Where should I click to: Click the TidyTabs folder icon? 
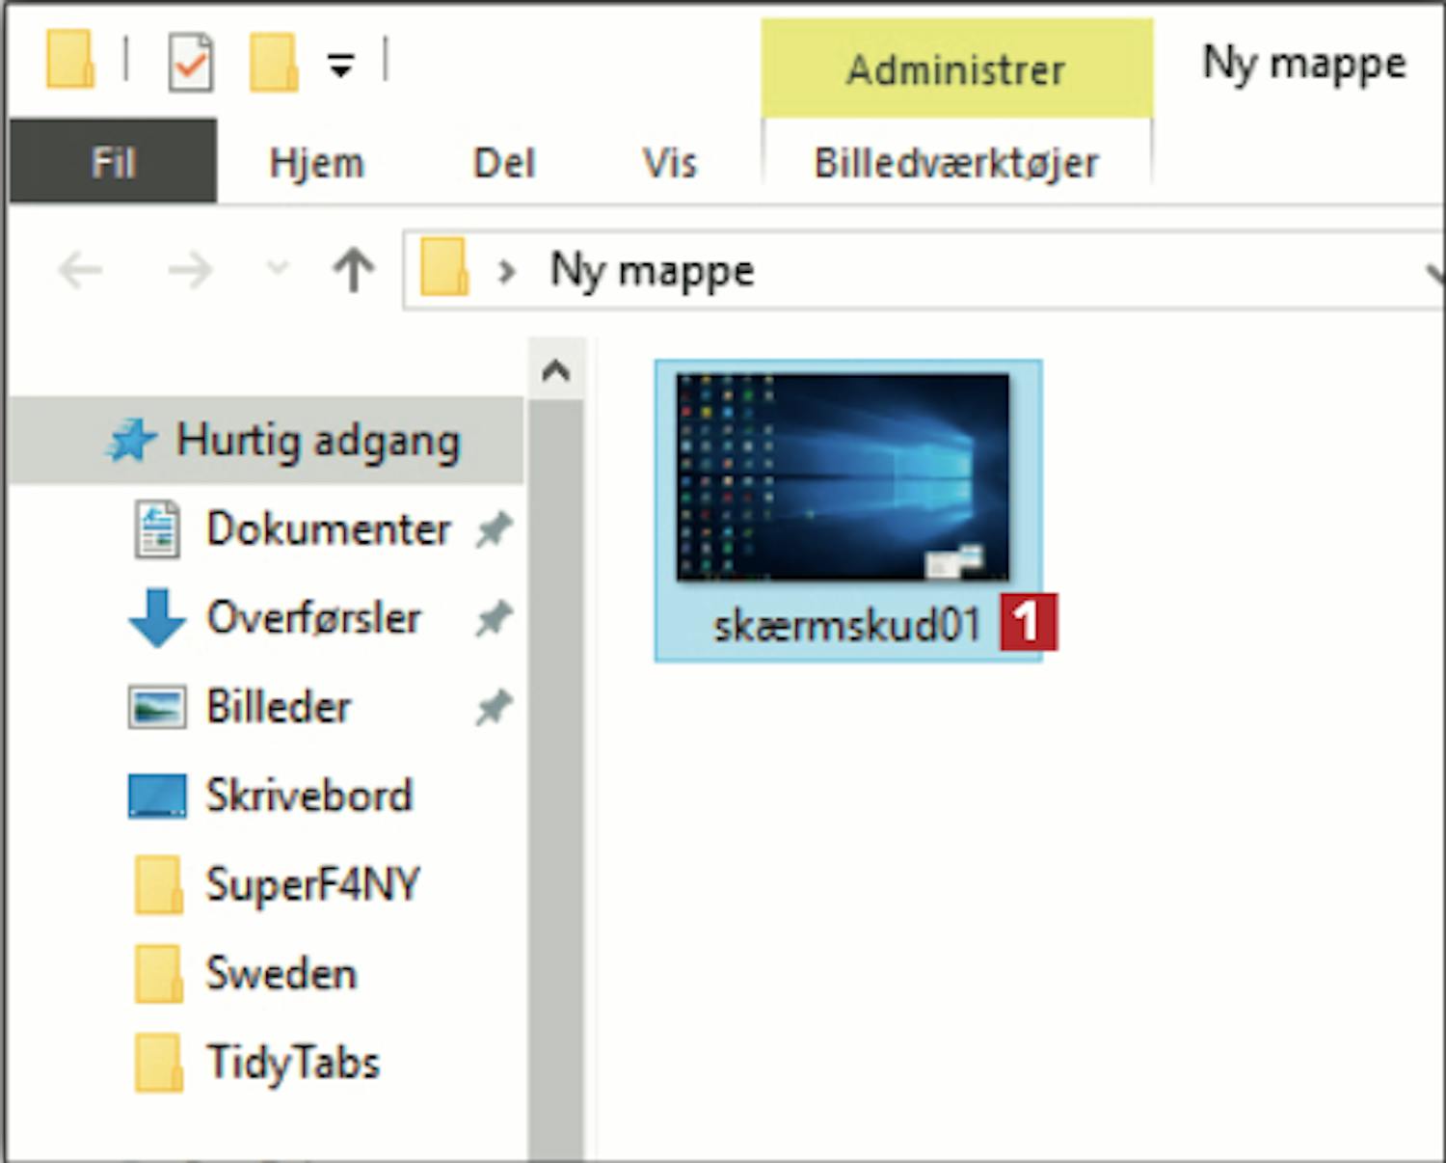tap(158, 1063)
